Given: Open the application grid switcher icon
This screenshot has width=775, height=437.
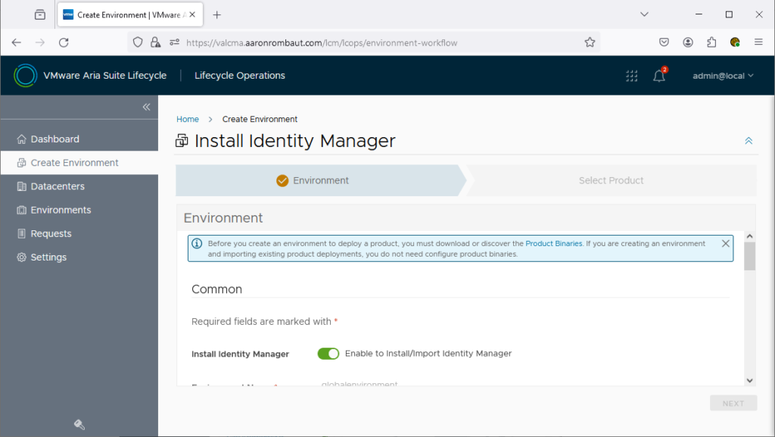Looking at the screenshot, I should coord(631,76).
